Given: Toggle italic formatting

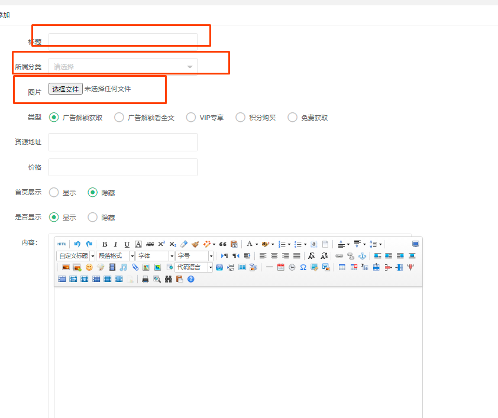Looking at the screenshot, I should [115, 244].
